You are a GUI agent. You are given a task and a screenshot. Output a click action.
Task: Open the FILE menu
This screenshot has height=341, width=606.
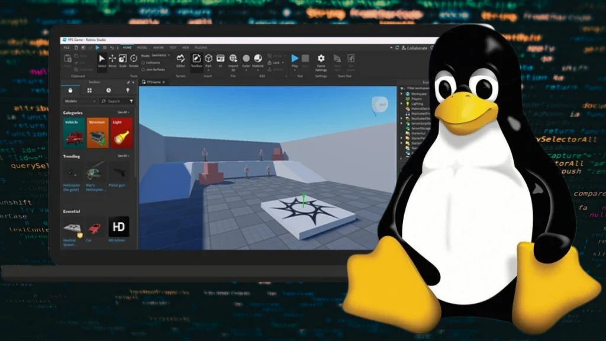(x=66, y=47)
